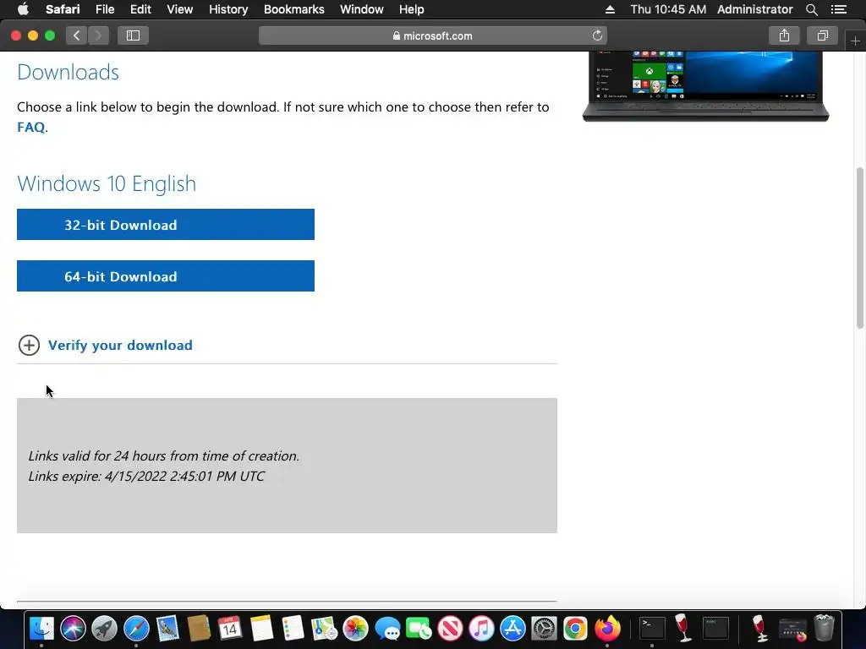866x649 pixels.
Task: Open the Trash in the Dock
Action: click(824, 628)
